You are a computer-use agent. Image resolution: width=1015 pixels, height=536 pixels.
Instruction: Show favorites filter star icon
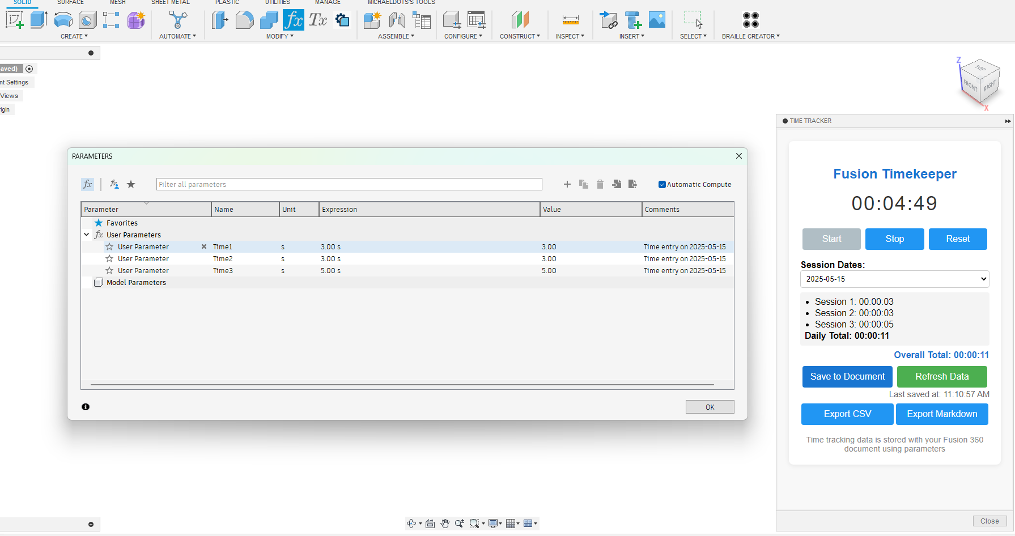(131, 184)
